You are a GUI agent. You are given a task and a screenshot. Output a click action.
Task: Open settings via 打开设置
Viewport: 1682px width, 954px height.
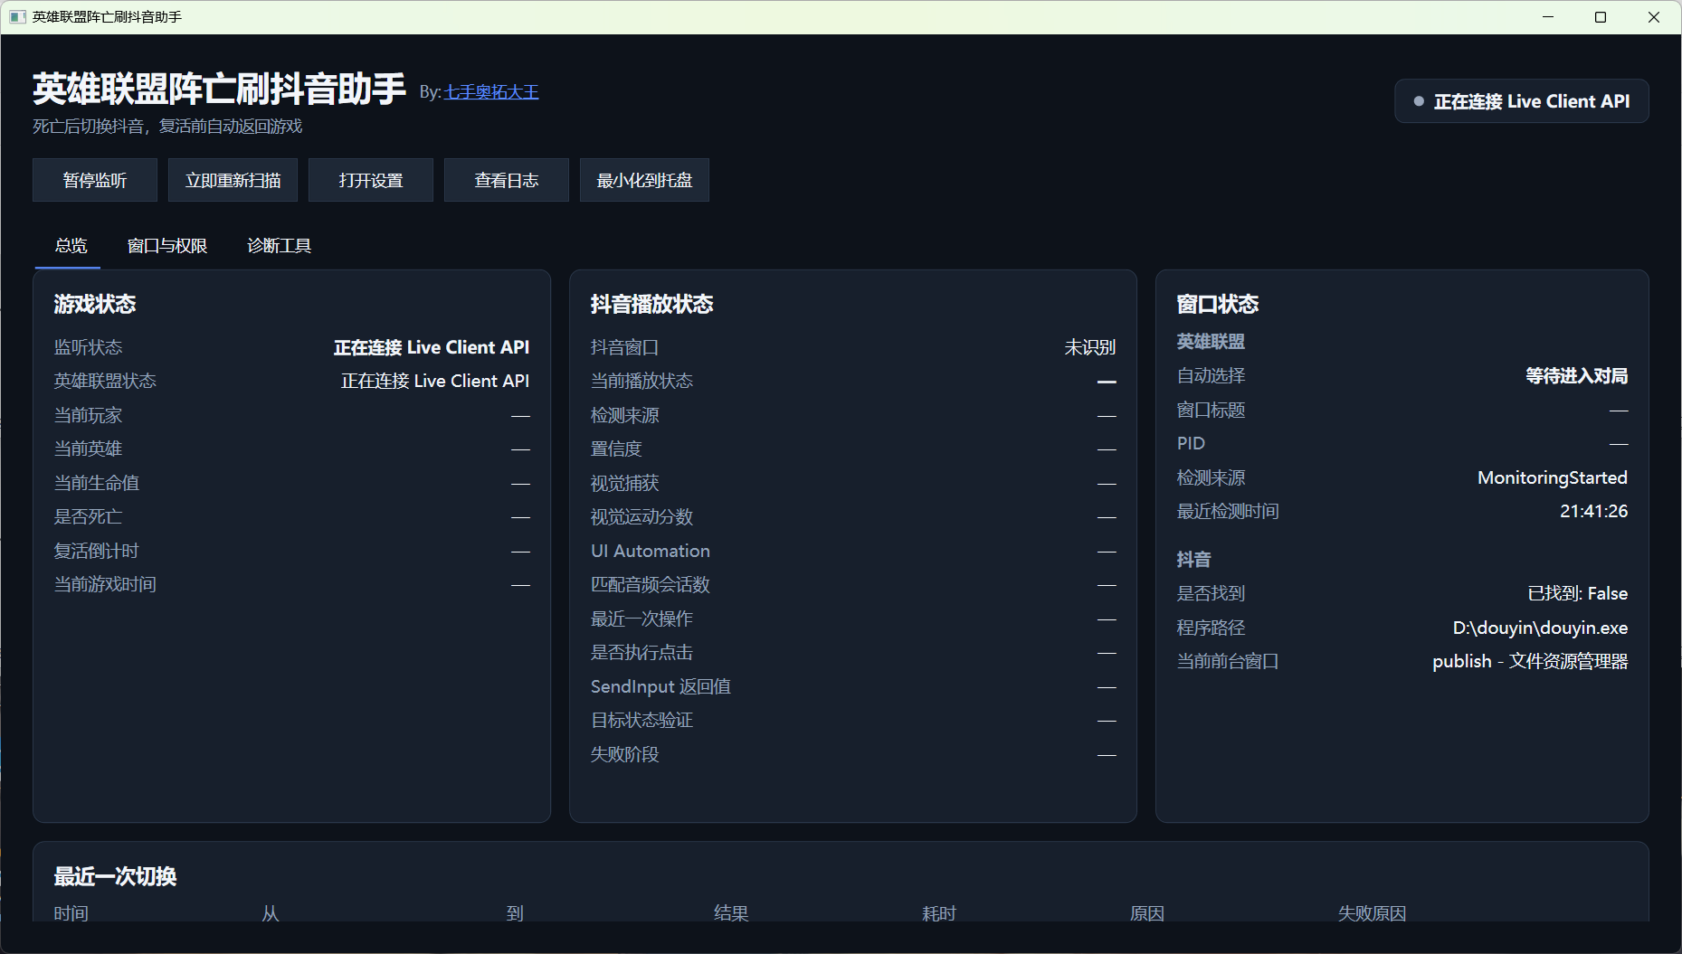pyautogui.click(x=371, y=180)
